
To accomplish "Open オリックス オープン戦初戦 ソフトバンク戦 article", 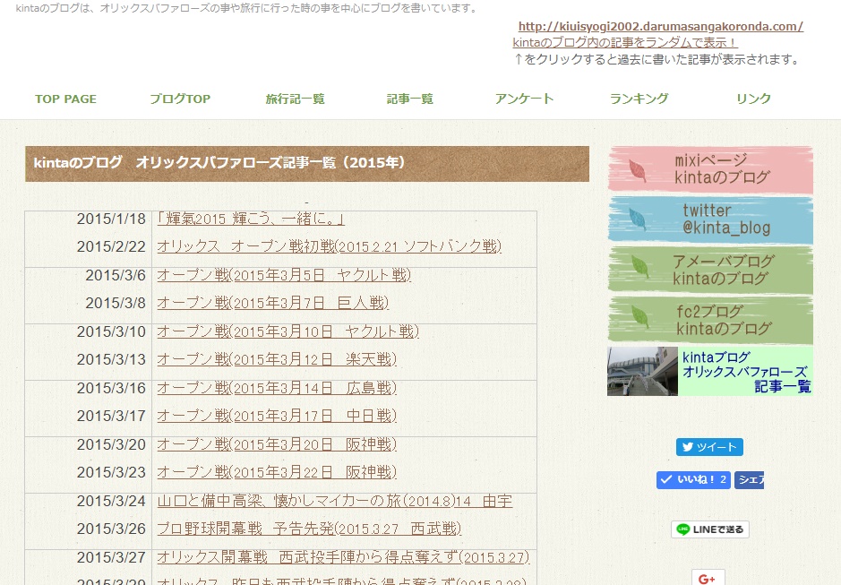I will [x=330, y=246].
